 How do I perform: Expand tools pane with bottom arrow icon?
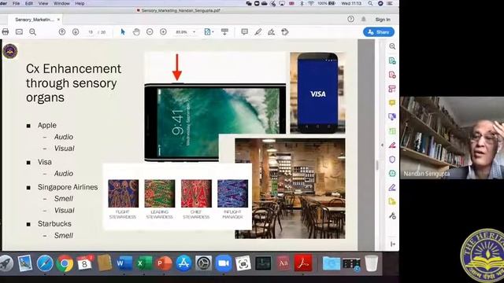[392, 244]
